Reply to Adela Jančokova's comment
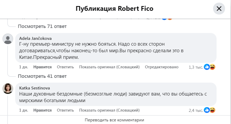Image resolution: width=231 pixels, height=124 pixels. [x=65, y=67]
